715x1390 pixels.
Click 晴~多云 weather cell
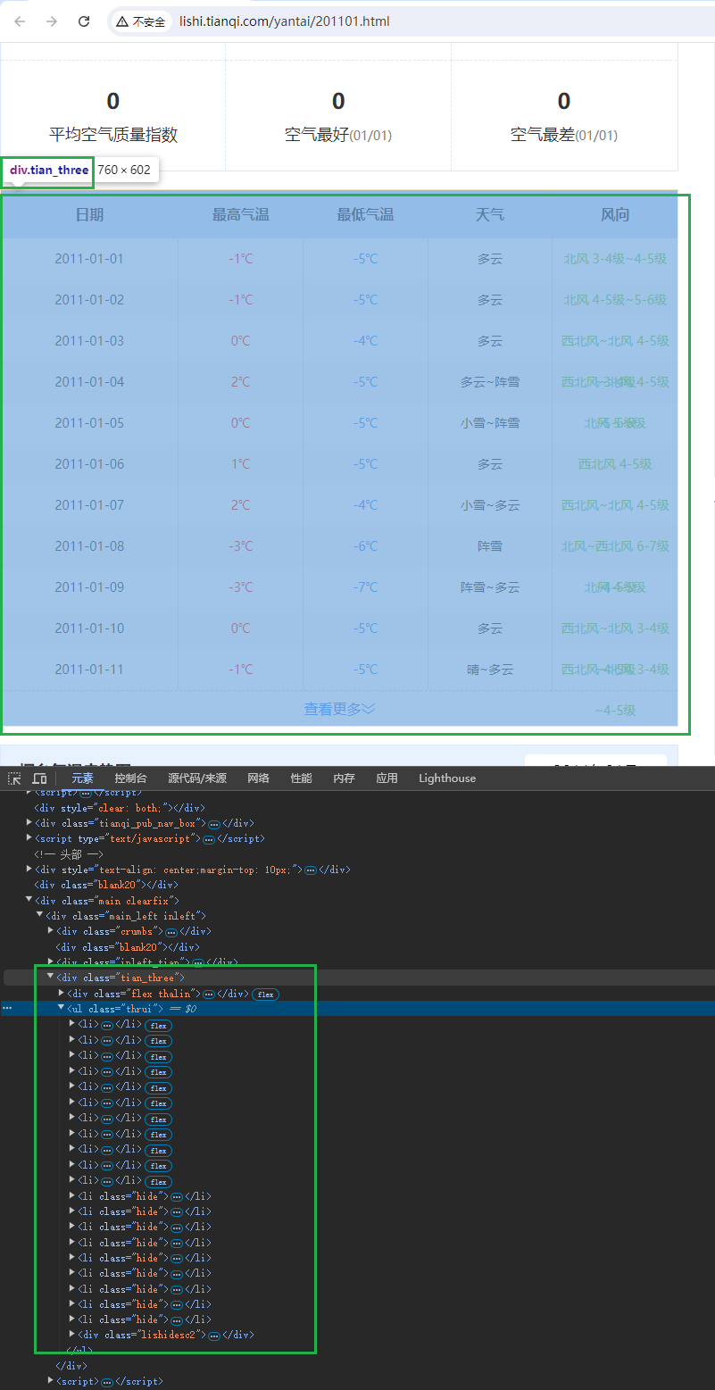490,670
